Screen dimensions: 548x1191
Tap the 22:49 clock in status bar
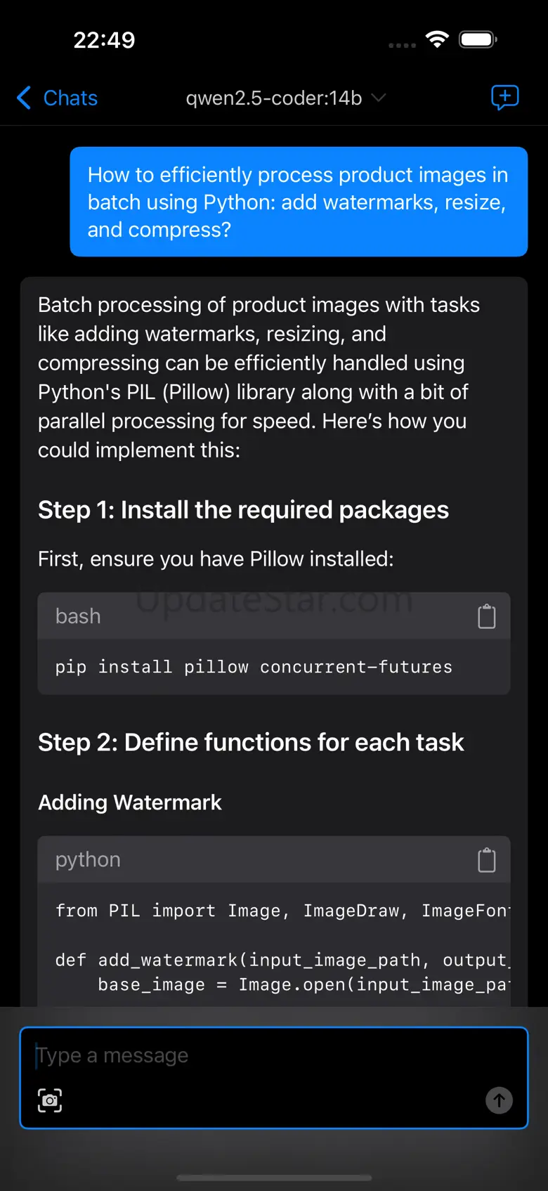click(104, 40)
